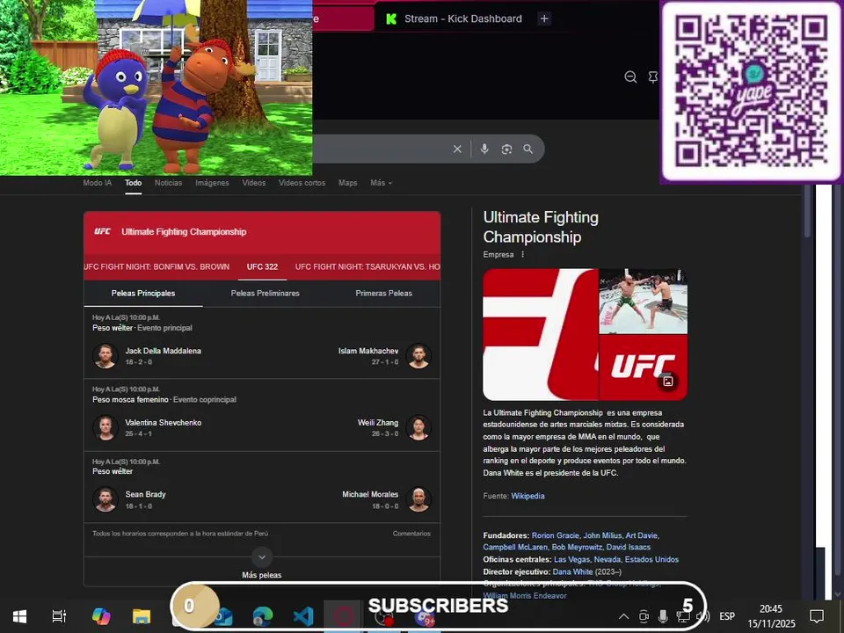Open the Windows Start menu
This screenshot has width=844, height=633.
(x=19, y=616)
